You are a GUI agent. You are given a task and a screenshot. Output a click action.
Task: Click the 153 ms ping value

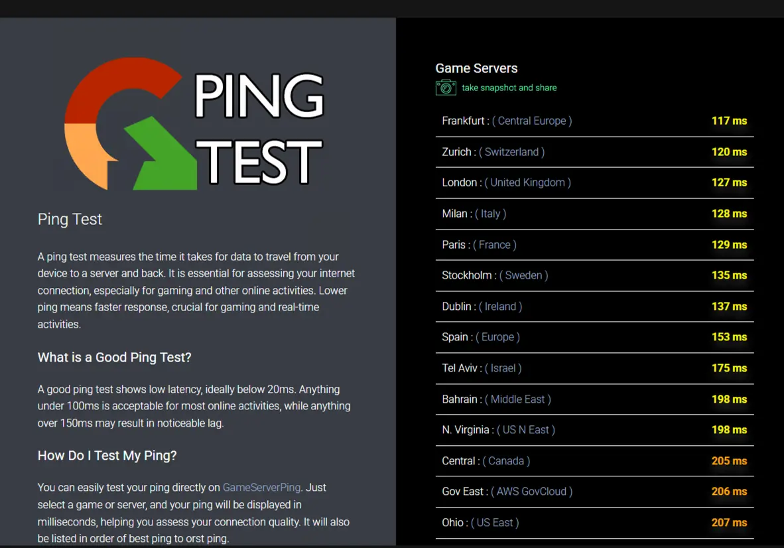(x=729, y=338)
